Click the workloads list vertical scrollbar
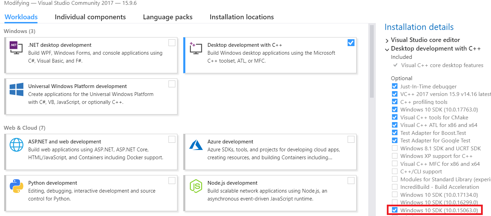491x216 pixels. [x=371, y=62]
